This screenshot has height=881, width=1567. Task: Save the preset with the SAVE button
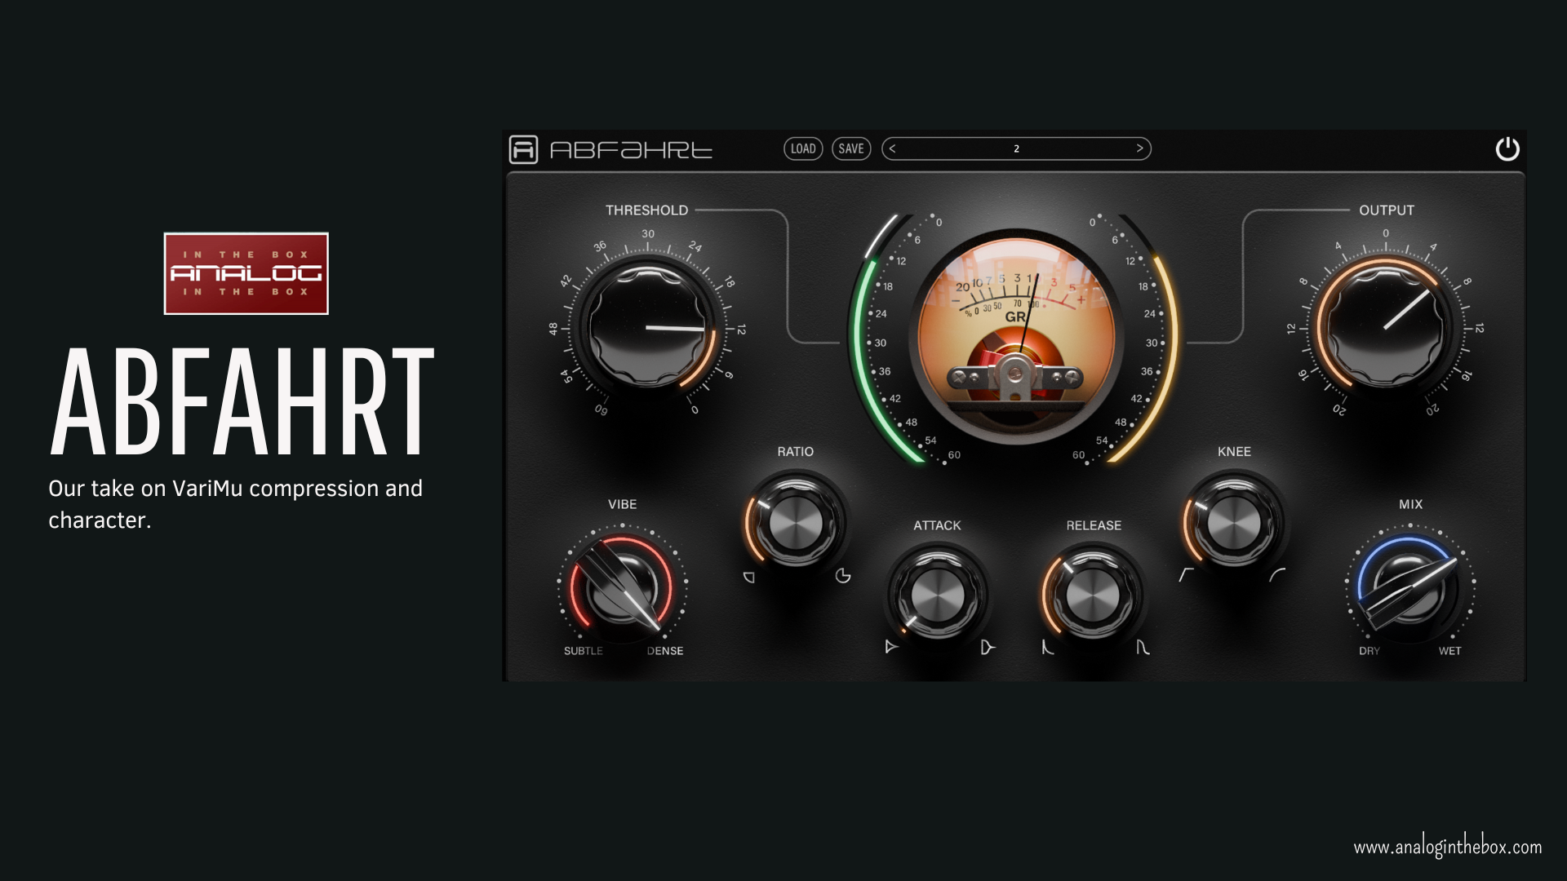851,148
